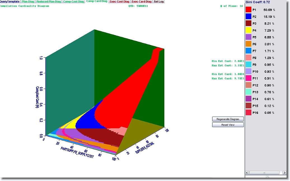Click the aquamarine P13 legend swatch

pos(248,92)
